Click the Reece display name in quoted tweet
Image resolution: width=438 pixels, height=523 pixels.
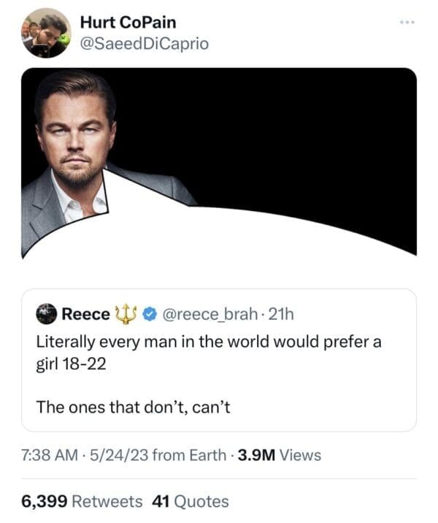[x=85, y=315]
